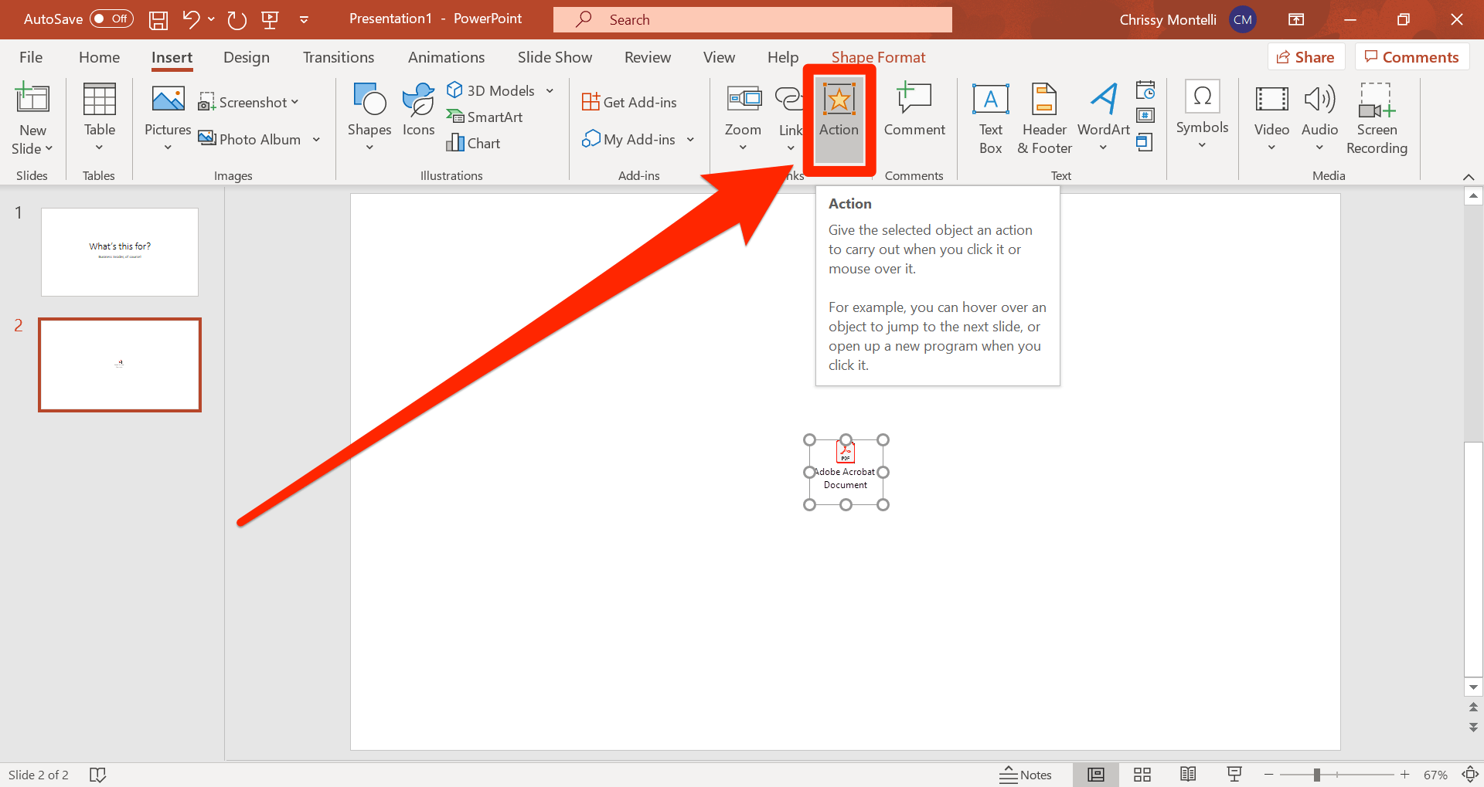This screenshot has height=787, width=1484.
Task: Go to next slide double-arrow button
Action: point(1473,727)
